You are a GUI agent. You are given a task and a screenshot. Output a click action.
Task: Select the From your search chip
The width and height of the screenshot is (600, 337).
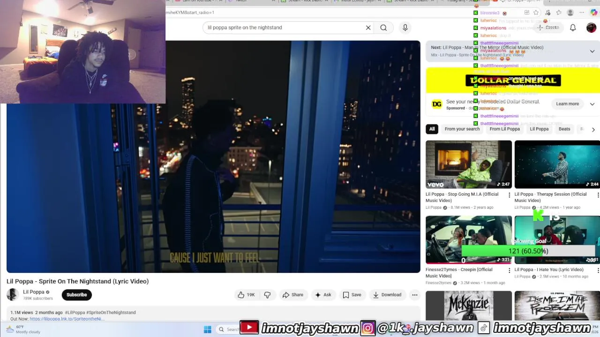point(462,129)
